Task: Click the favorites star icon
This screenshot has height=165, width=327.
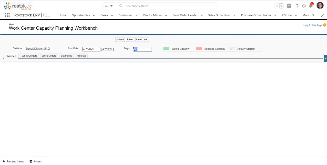Action: [x=277, y=6]
